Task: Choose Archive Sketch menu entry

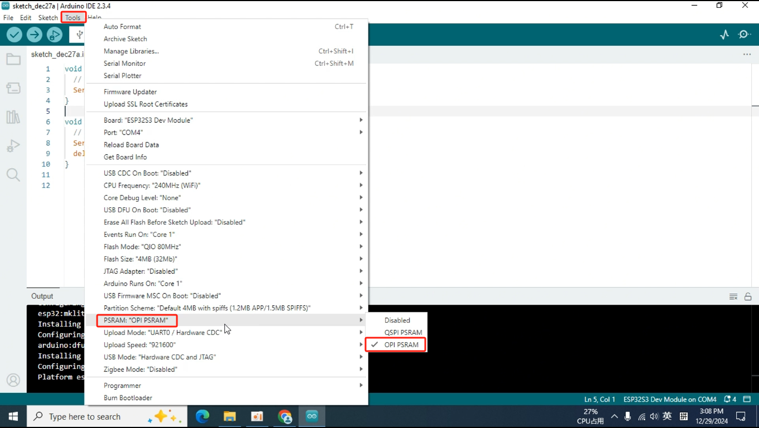Action: [x=226, y=39]
